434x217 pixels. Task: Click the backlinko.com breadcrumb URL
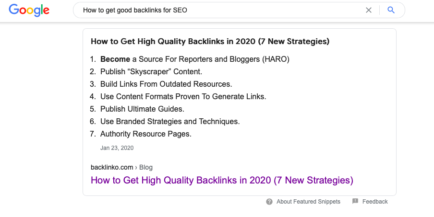point(112,167)
